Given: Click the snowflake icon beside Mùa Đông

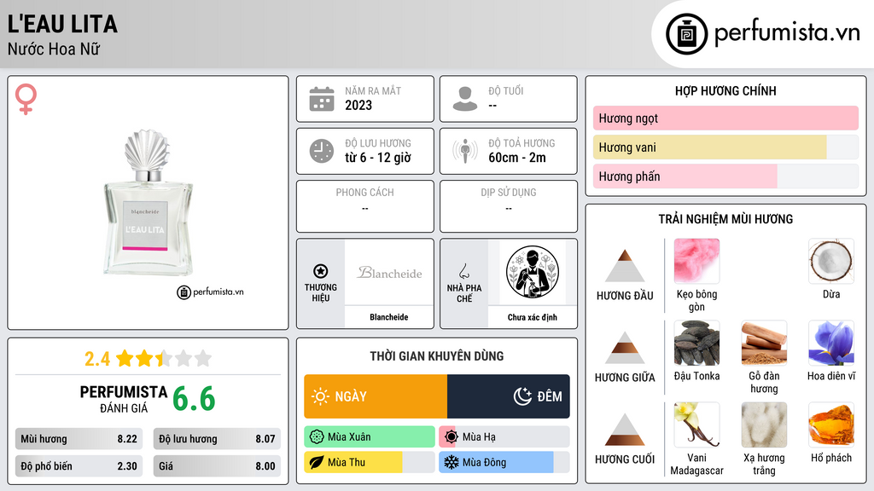Looking at the screenshot, I should 451,462.
